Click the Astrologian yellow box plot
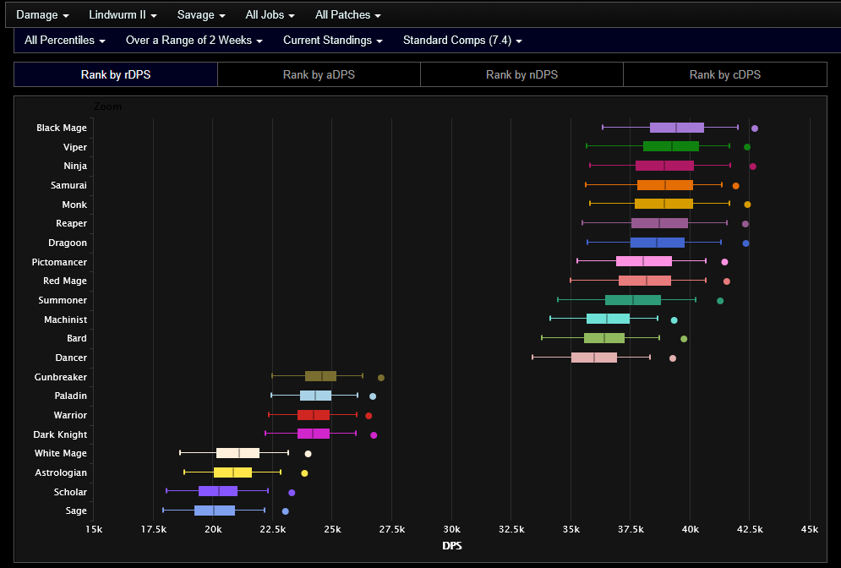 (x=232, y=472)
